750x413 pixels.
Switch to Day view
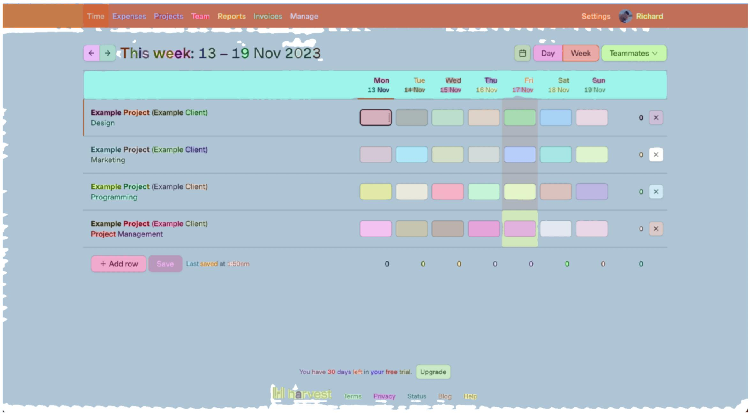[x=548, y=53]
